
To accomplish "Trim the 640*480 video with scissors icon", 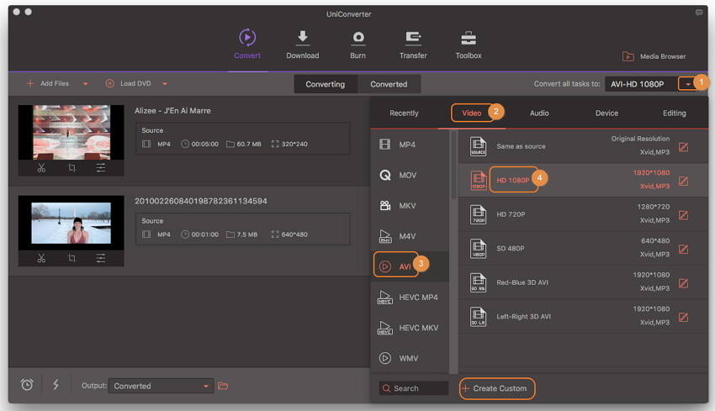I will click(41, 258).
